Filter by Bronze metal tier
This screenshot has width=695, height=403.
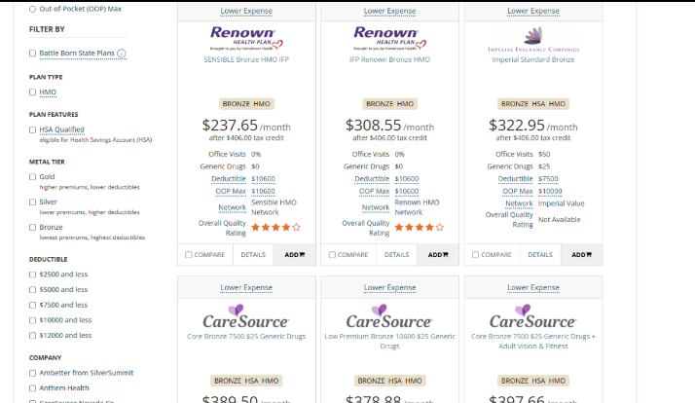click(x=32, y=228)
